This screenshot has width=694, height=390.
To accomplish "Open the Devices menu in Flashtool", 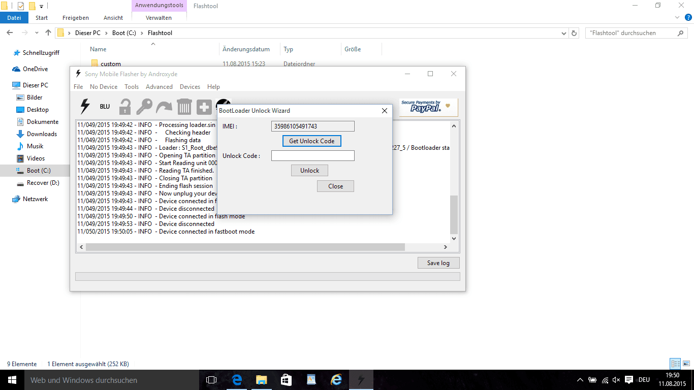I will coord(190,87).
